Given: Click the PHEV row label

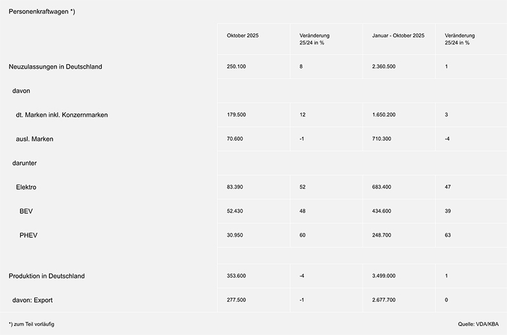Looking at the screenshot, I should [x=29, y=235].
